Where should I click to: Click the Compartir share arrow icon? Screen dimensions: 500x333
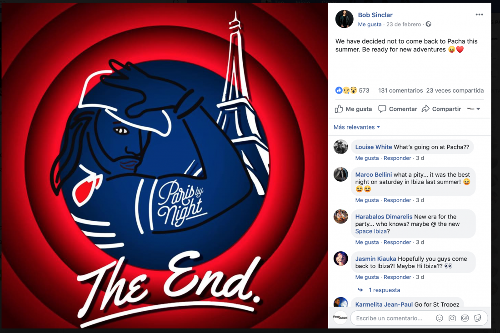pyautogui.click(x=425, y=109)
